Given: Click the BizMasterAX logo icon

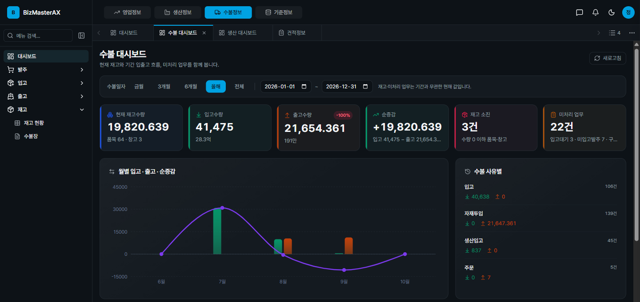Looking at the screenshot, I should click(13, 12).
